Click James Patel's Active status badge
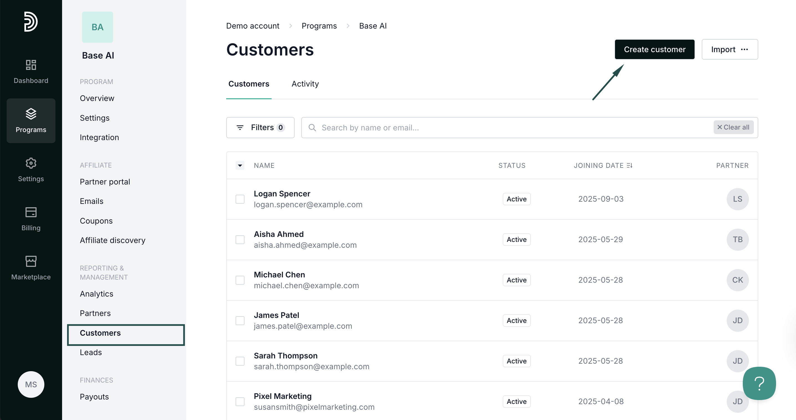Viewport: 796px width, 420px height. click(x=516, y=321)
